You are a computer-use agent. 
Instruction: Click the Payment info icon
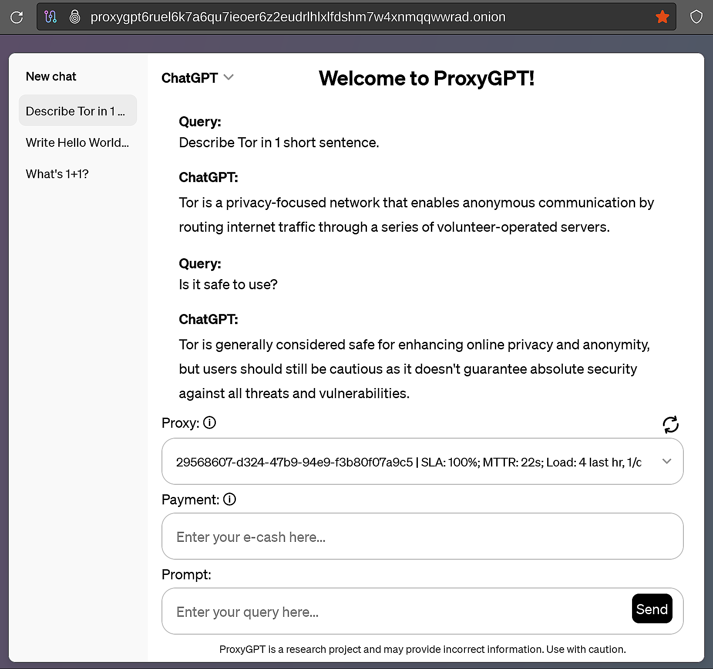(x=229, y=499)
